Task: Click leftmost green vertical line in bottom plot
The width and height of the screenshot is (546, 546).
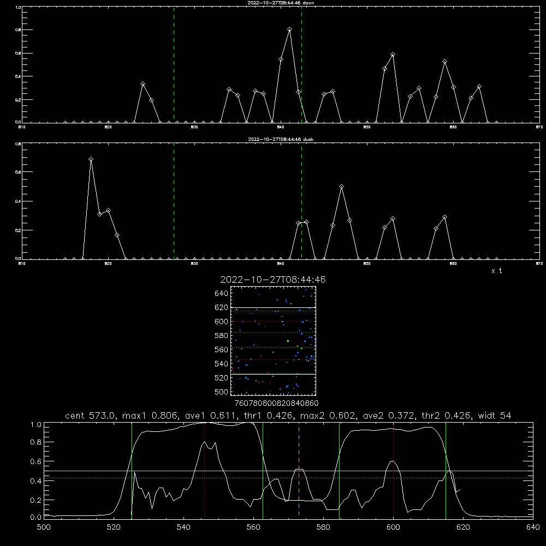Action: click(x=132, y=470)
